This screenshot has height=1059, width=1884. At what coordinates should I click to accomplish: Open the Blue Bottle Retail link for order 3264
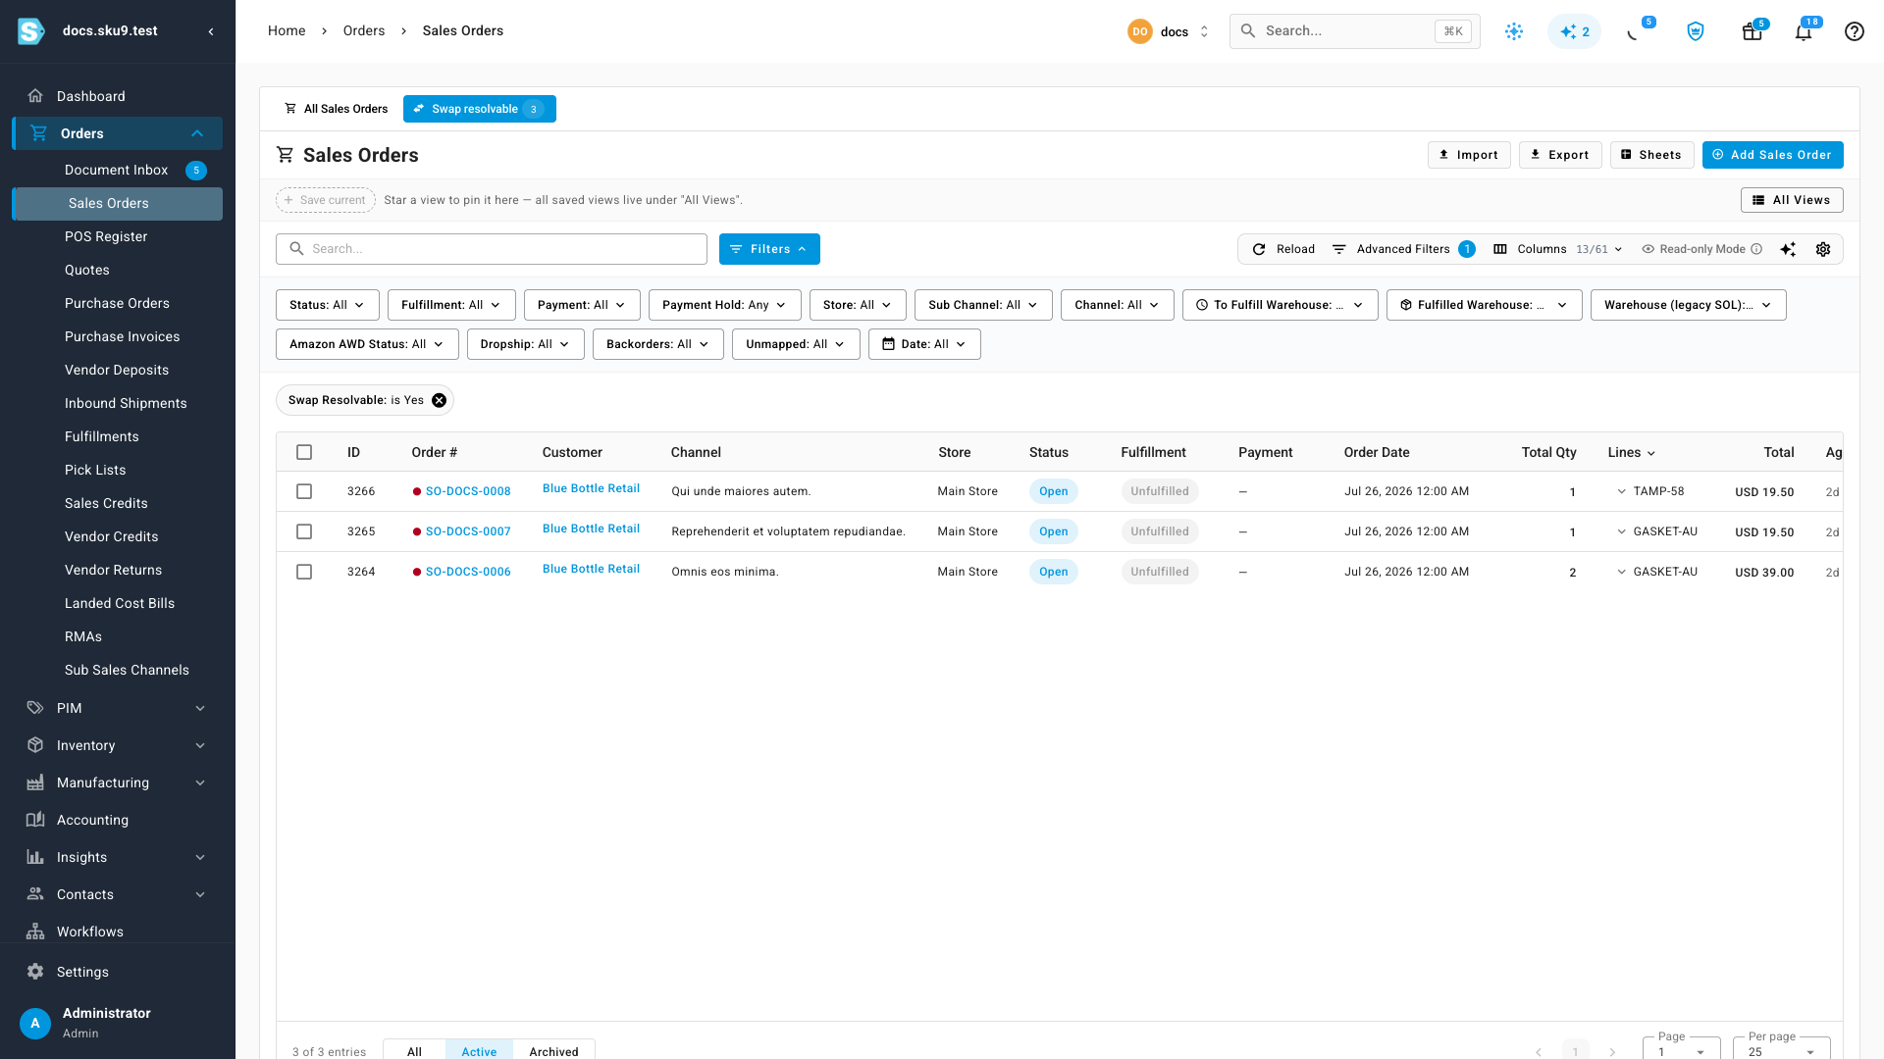(591, 569)
